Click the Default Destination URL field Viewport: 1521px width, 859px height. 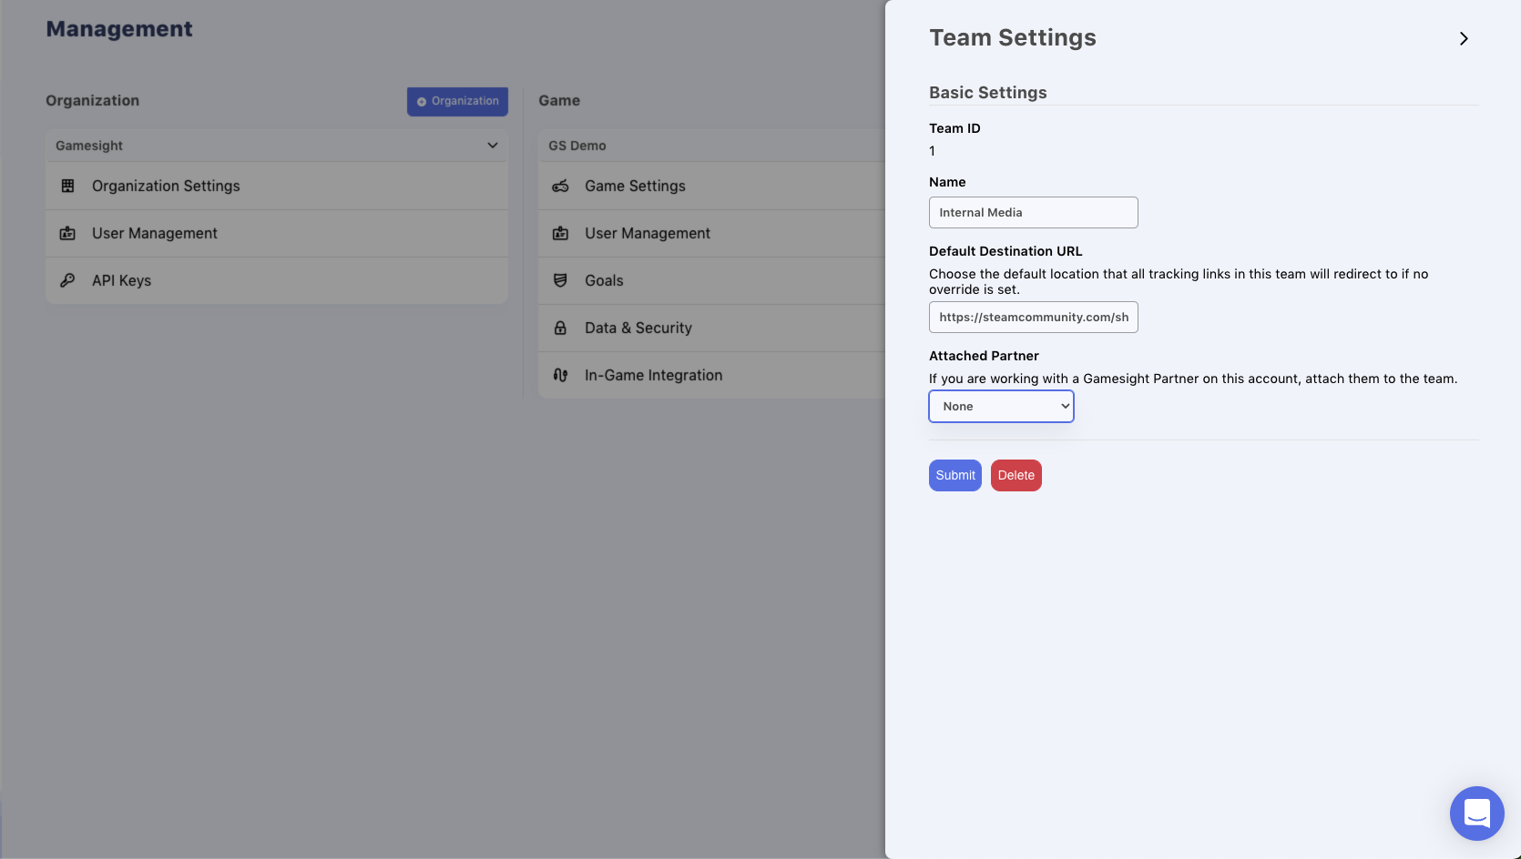[x=1033, y=317]
